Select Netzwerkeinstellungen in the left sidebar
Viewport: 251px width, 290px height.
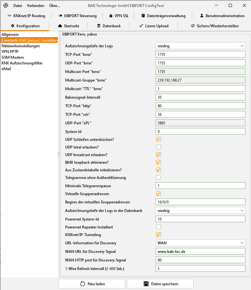coord(21,46)
